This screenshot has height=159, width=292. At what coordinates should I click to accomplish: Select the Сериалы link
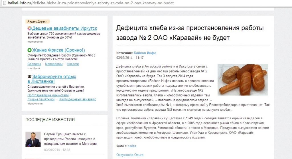point(34,64)
